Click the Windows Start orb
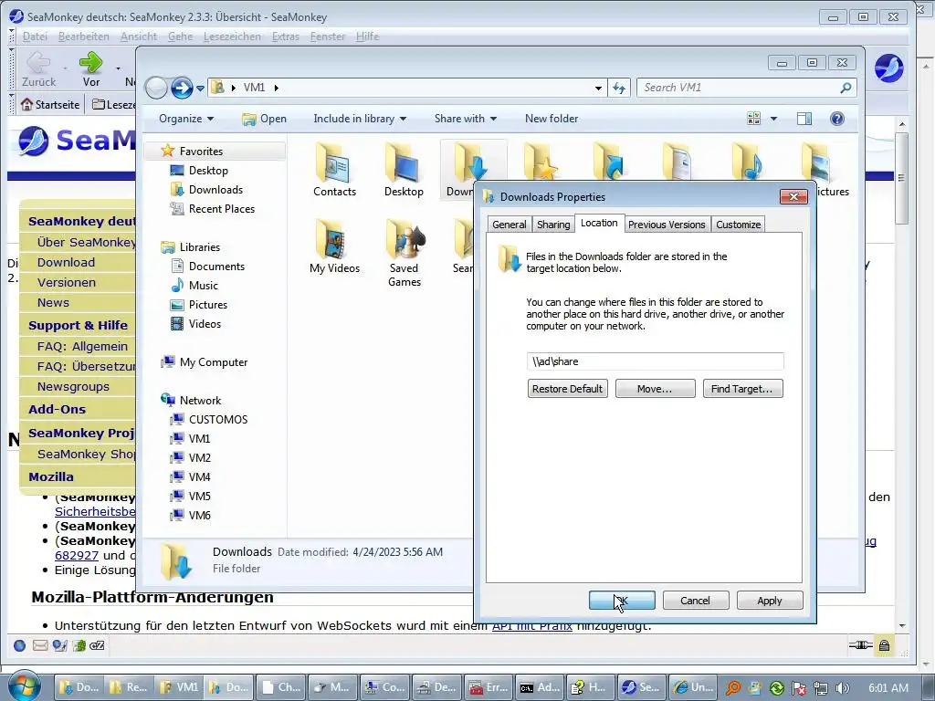The height and width of the screenshot is (701, 935). coord(25,686)
